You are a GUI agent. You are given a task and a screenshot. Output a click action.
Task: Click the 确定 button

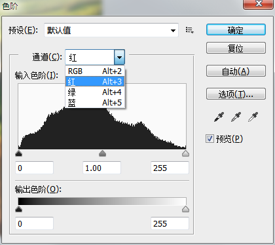(236, 30)
